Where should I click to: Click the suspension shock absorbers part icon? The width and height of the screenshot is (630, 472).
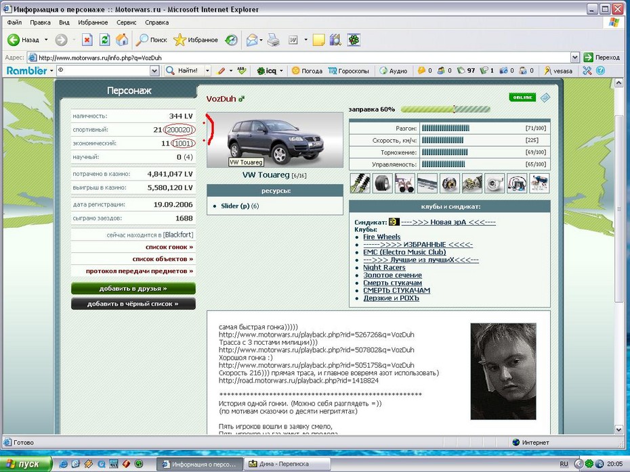(360, 183)
